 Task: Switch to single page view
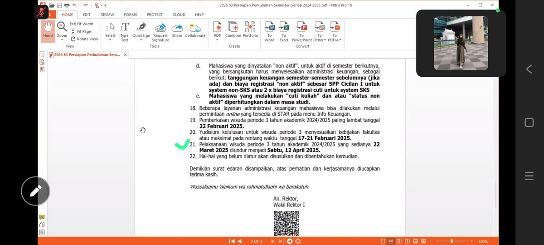[x=384, y=241]
